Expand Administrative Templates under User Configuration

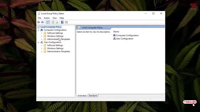pos(42,52)
